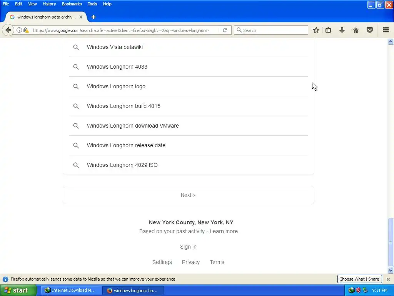
Task: Open the Firefox hamburger menu
Action: point(386,30)
